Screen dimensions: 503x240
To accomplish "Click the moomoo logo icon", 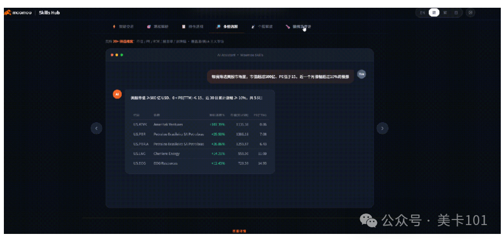I will [8, 13].
